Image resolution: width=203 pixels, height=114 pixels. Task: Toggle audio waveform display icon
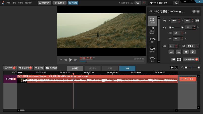172,68
